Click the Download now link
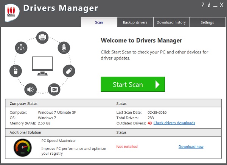The image size is (227, 165). tap(191, 146)
